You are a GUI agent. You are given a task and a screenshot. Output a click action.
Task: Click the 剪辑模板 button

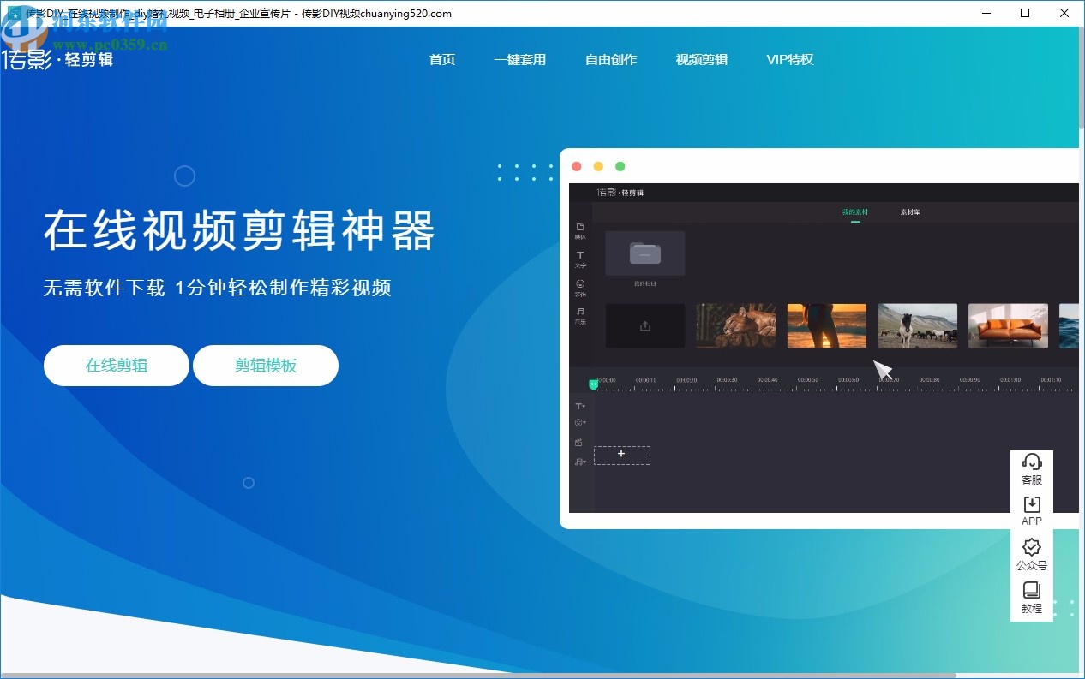click(266, 365)
